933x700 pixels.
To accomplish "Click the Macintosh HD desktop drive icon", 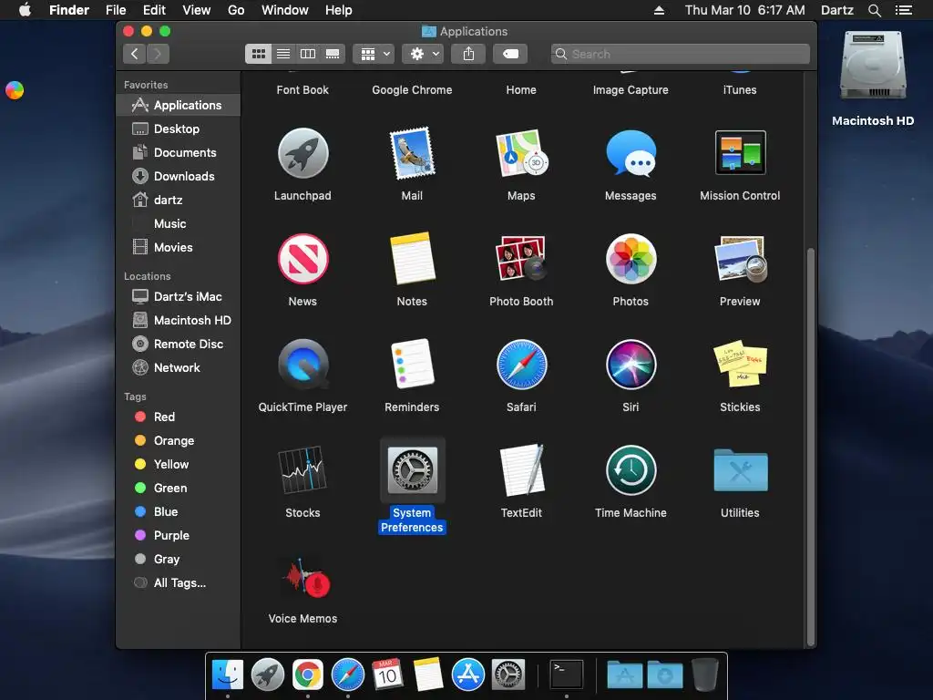I will [872, 67].
